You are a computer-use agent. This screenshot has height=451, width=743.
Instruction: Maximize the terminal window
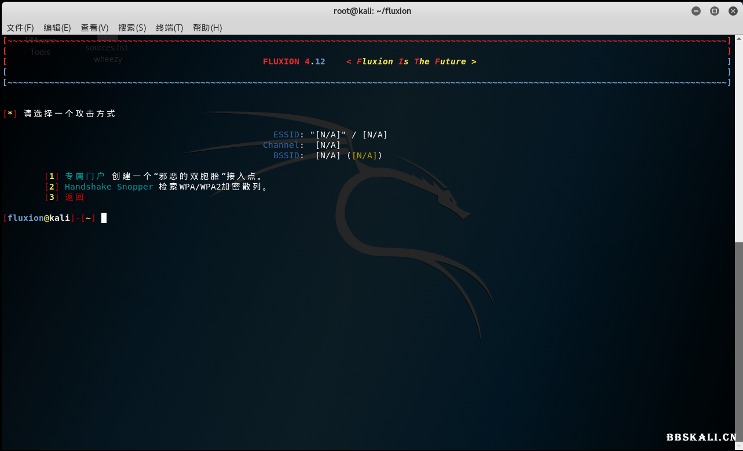[x=715, y=11]
